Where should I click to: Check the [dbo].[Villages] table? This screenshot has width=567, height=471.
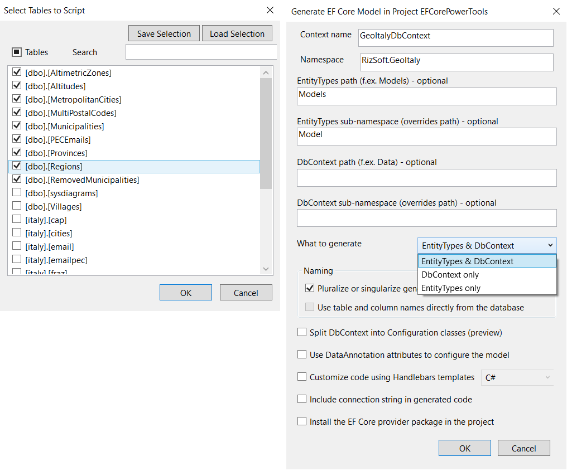point(17,206)
